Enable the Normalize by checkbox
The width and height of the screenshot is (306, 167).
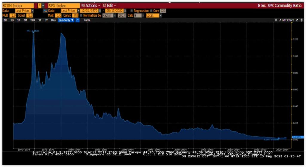pos(81,15)
